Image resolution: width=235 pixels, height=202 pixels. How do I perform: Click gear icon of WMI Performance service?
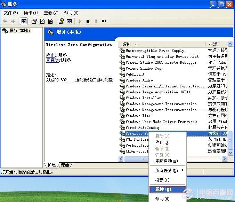coord(122,139)
